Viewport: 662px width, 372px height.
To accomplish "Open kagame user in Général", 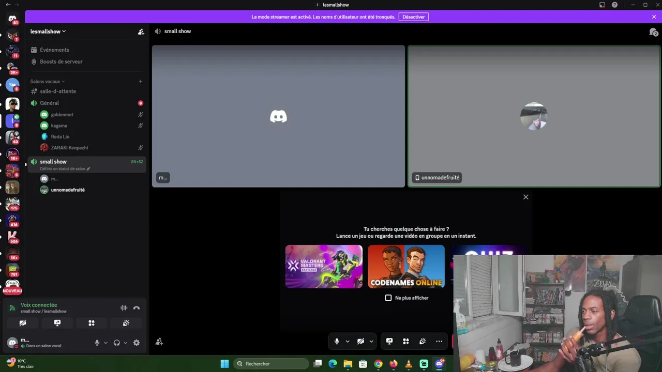I will coord(59,126).
